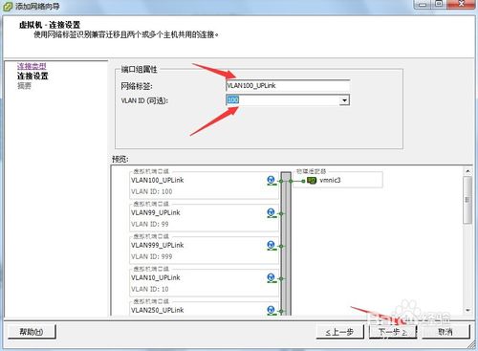Click the 'VLAN ID: 999' text
Screen dimensions: 478x351
(152, 256)
